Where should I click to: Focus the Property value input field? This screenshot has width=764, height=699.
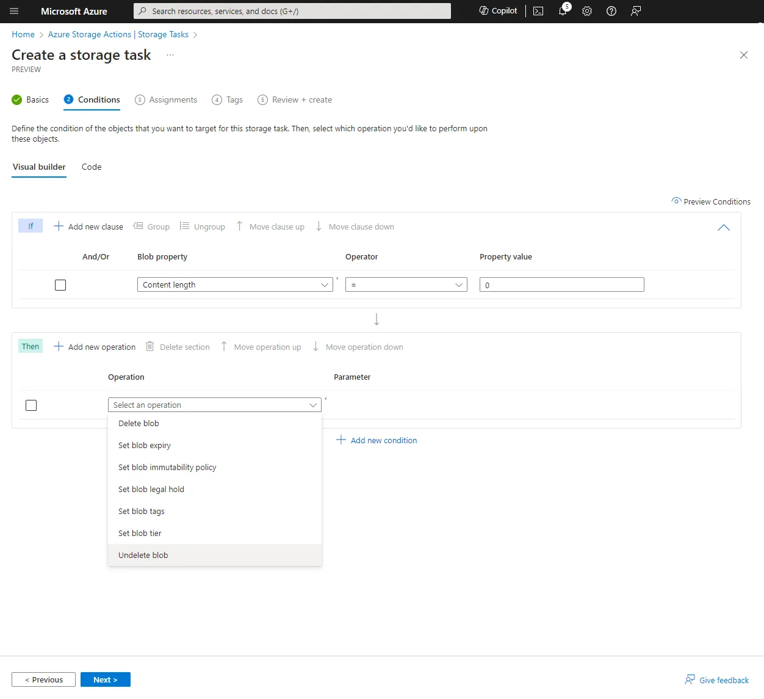[x=562, y=284]
